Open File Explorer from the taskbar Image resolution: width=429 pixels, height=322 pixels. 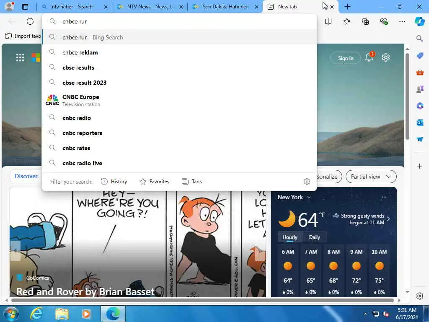point(62,314)
